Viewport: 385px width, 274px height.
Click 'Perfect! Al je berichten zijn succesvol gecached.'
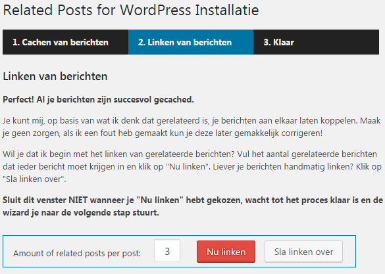point(98,100)
